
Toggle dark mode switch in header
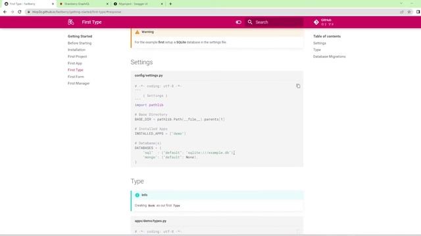238,22
